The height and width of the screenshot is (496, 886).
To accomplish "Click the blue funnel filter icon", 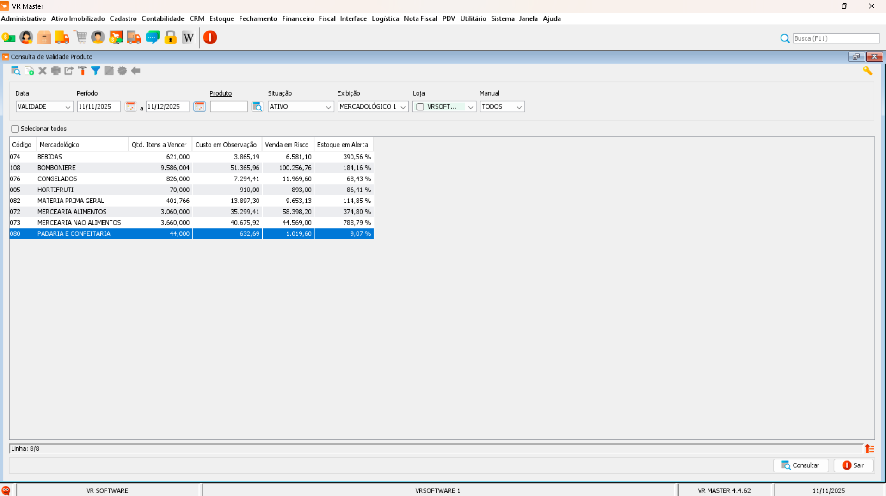I will (x=96, y=71).
